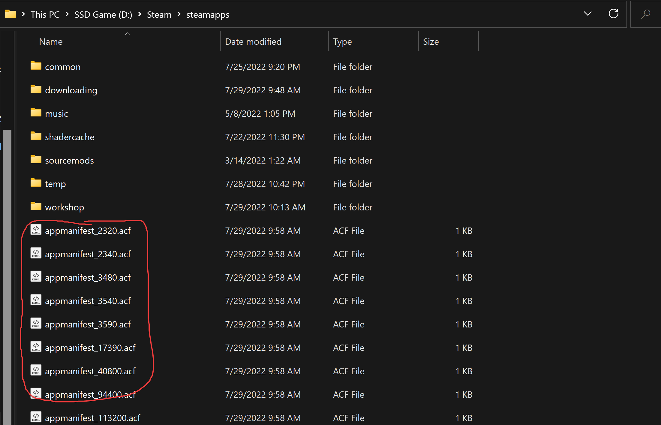The image size is (661, 425).
Task: Click the folder icon at address bar start
Action: point(11,14)
